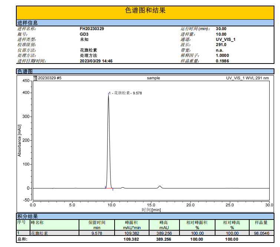This screenshot has width=280, height=247.
Task: Click the 色谱图 section header
Action: point(25,71)
